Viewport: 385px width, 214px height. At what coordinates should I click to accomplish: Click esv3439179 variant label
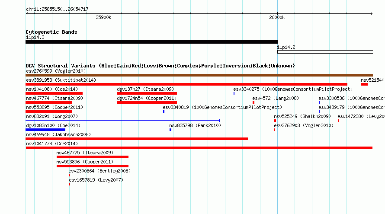click(352, 108)
